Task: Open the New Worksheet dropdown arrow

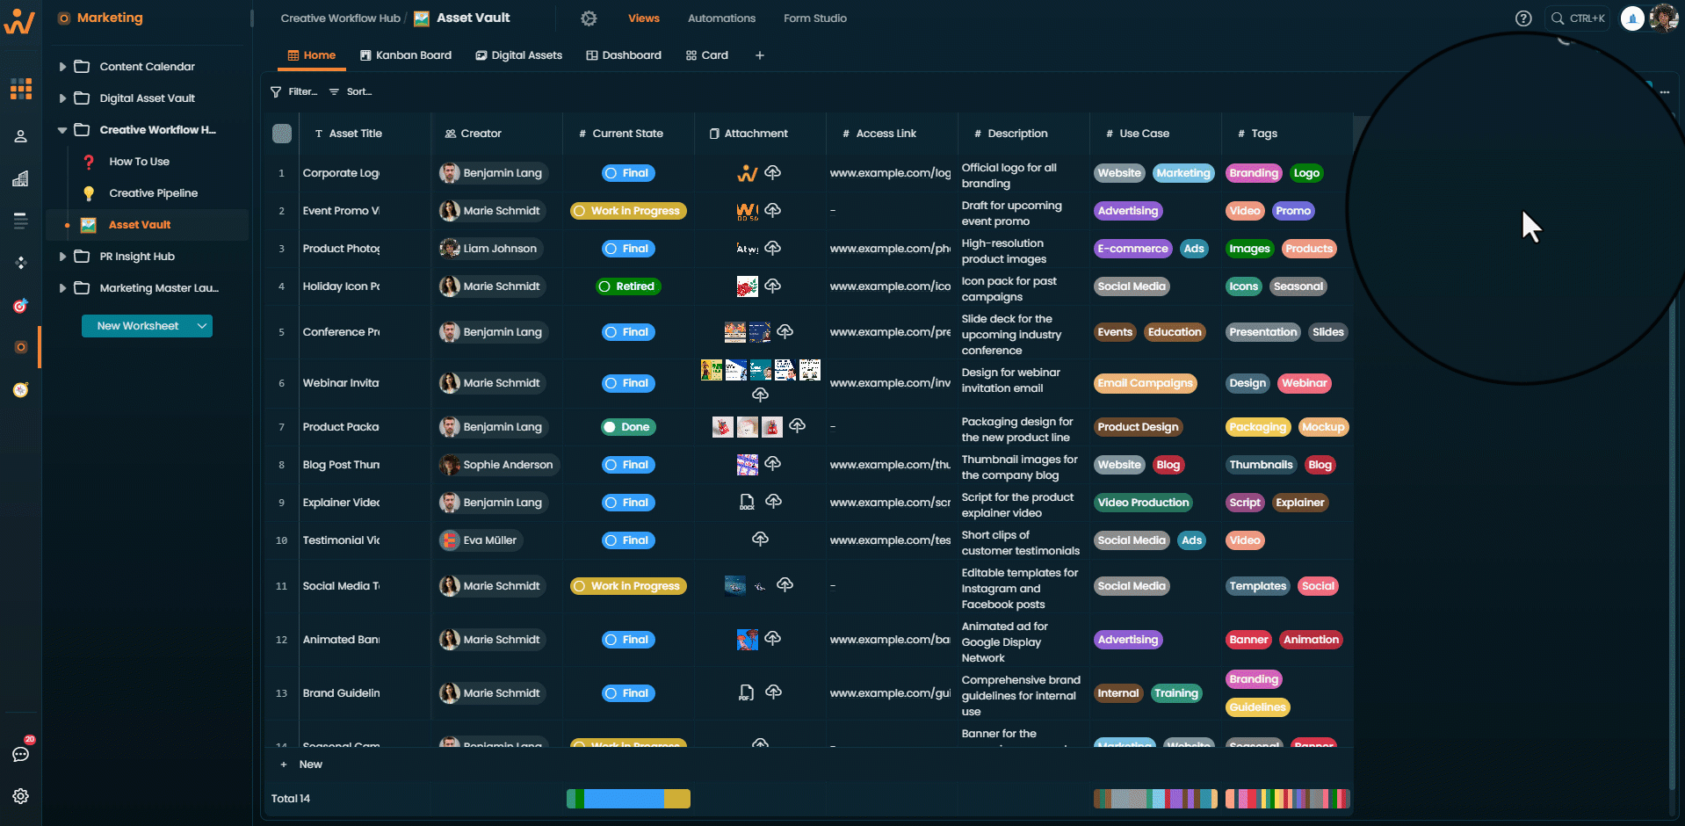Action: coord(202,326)
